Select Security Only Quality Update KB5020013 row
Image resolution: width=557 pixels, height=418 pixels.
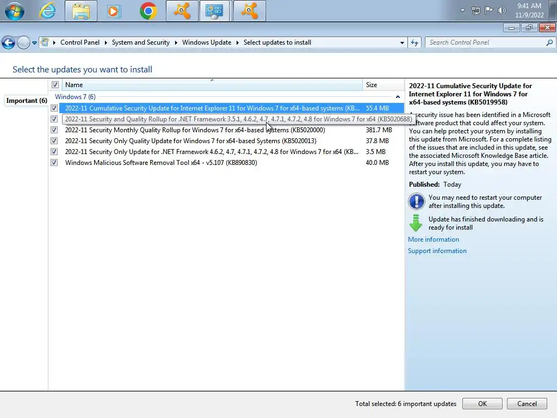[x=232, y=141]
